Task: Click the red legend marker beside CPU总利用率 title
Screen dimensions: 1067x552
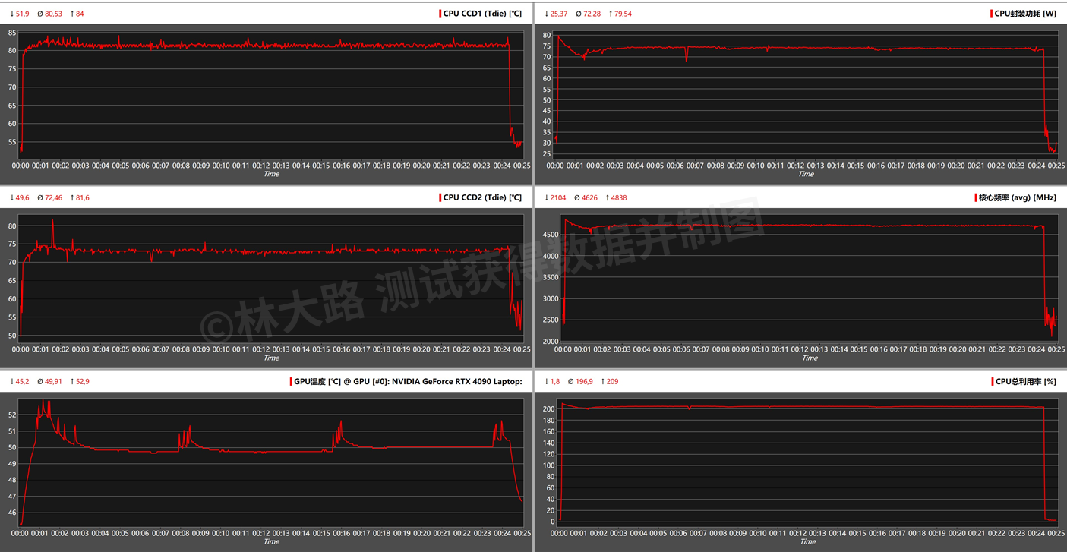Action: click(993, 381)
